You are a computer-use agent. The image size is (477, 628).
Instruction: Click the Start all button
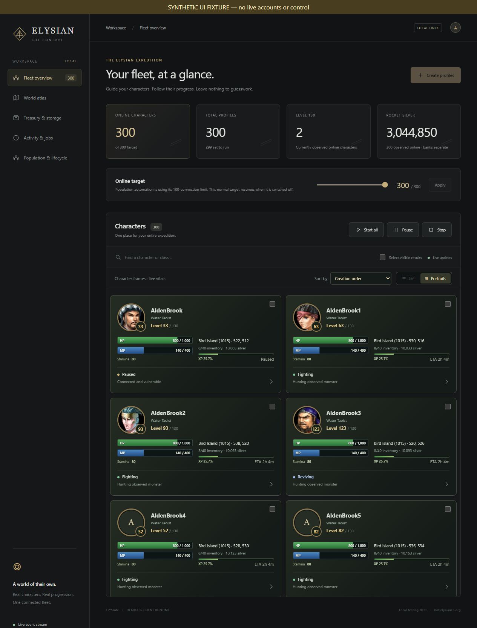pyautogui.click(x=366, y=230)
